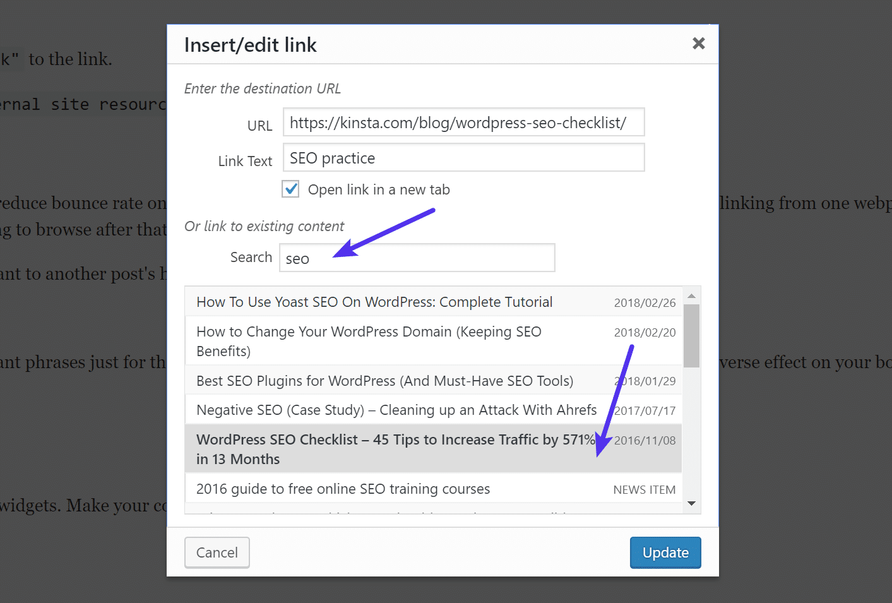Click inside the URL input field
Screen dimensions: 892x603
click(x=464, y=122)
